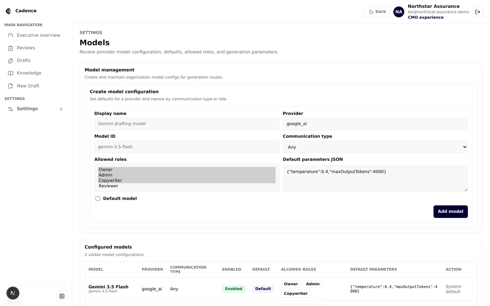Click the New Draft file icon

tap(11, 86)
